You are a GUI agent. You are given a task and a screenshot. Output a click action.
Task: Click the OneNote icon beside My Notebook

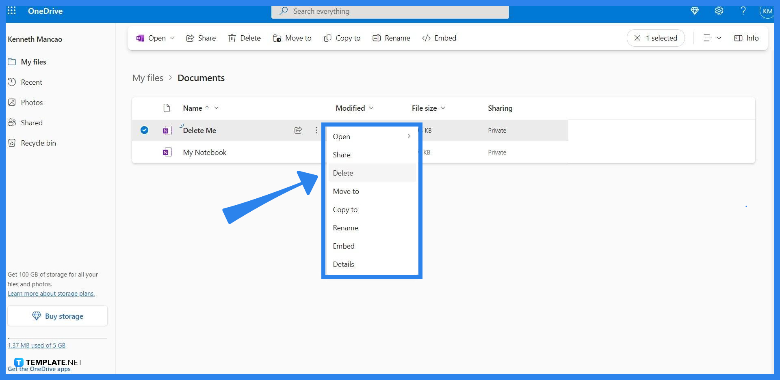[x=167, y=152]
